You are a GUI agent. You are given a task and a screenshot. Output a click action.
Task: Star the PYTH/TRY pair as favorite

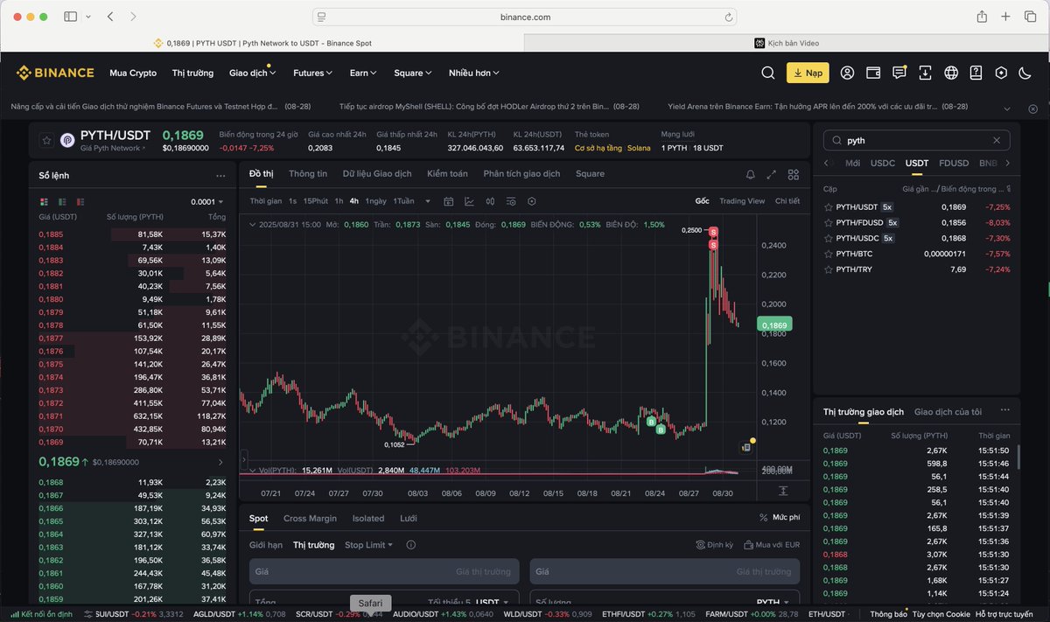828,269
